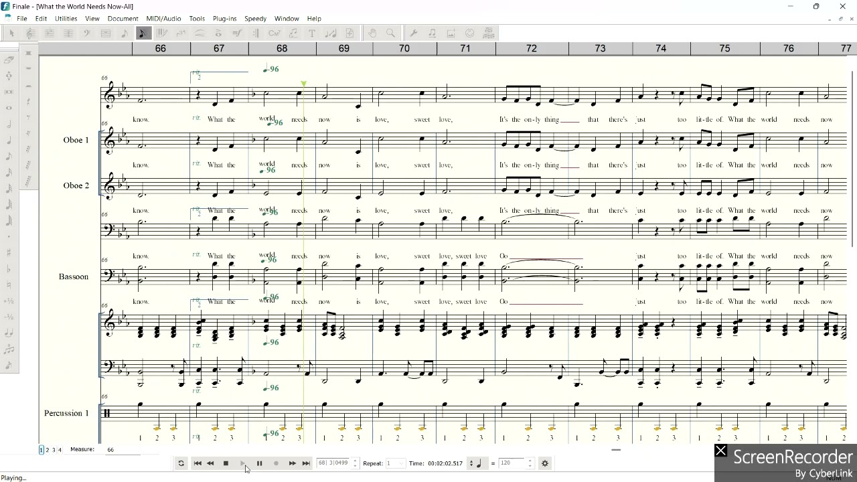Select the Graphics tool
857x482 pixels.
pyautogui.click(x=451, y=33)
